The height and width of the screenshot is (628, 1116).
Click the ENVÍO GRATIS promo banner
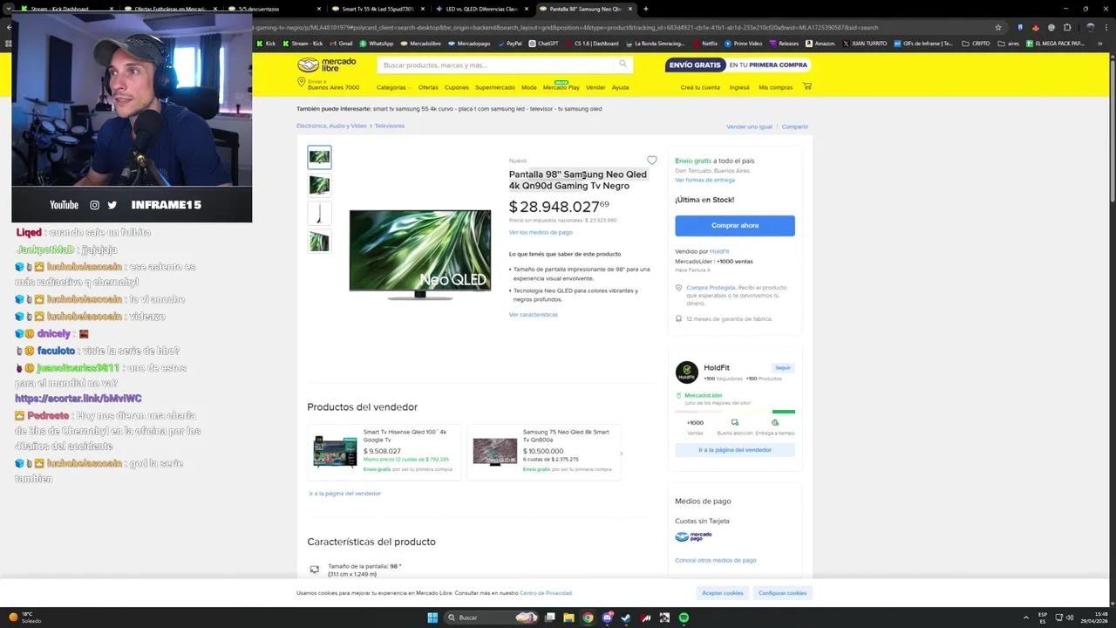pyautogui.click(x=738, y=65)
